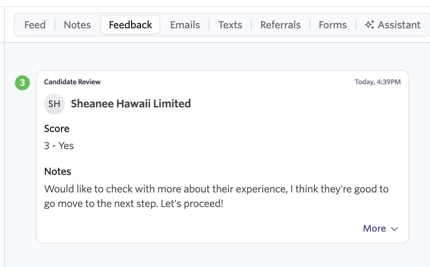
Task: Click the Notes heading inside the review card
Action: pos(57,172)
